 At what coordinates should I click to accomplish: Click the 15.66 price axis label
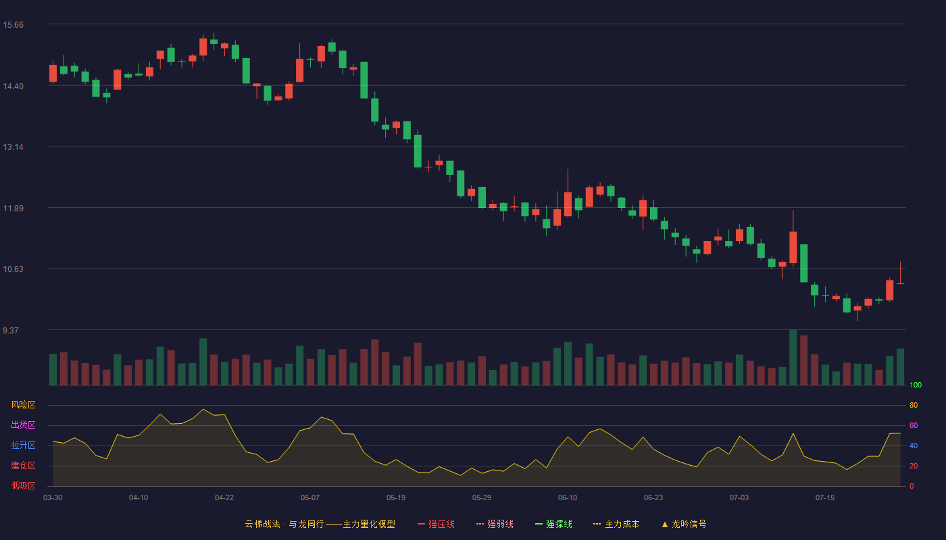(x=14, y=25)
